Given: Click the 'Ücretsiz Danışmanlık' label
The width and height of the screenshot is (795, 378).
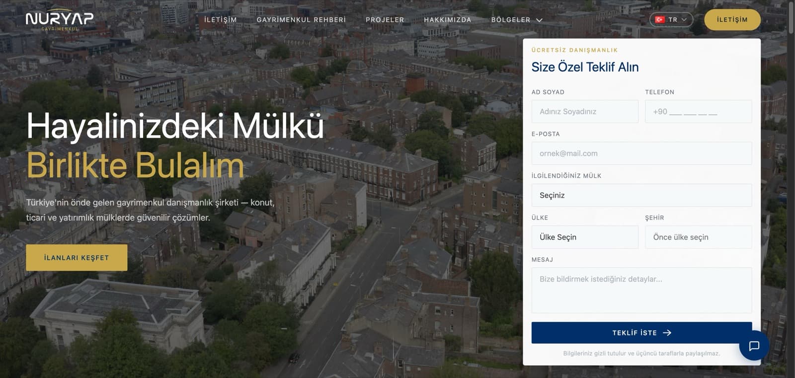Looking at the screenshot, I should tap(574, 50).
